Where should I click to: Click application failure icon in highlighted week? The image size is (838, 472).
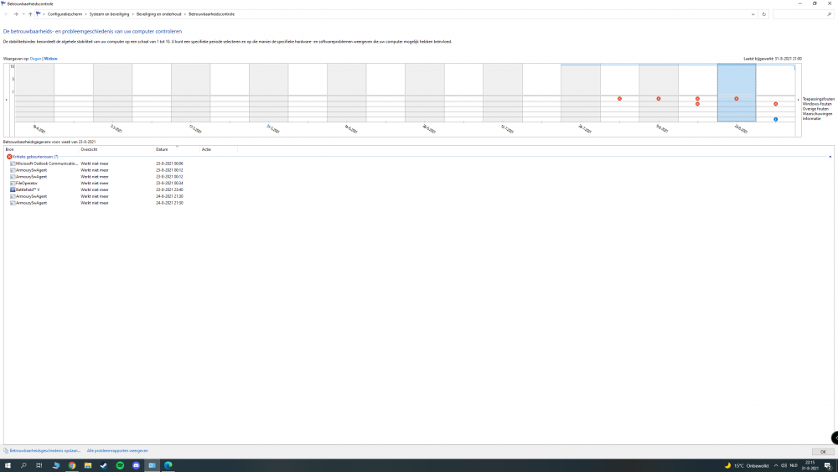point(737,99)
